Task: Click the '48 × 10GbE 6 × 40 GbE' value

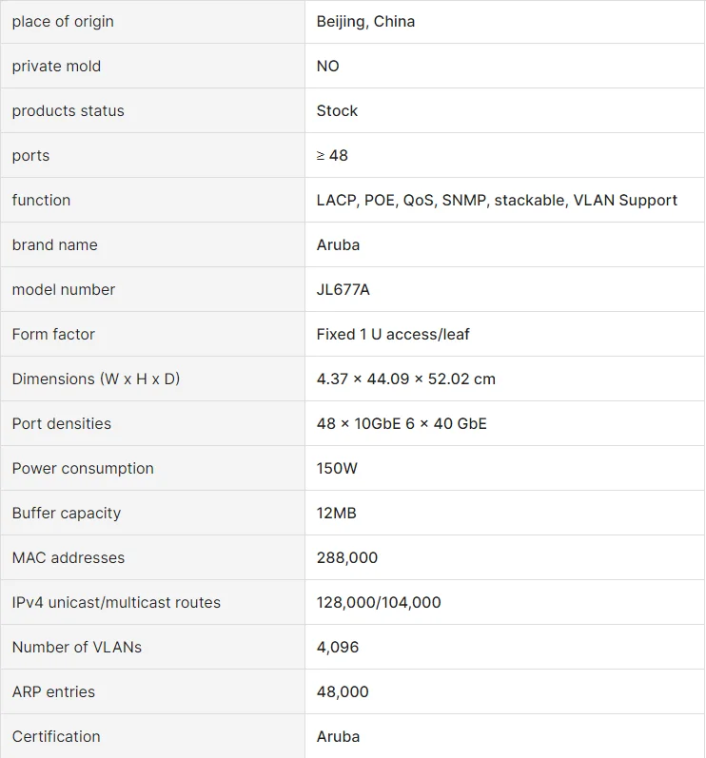Action: [x=402, y=423]
